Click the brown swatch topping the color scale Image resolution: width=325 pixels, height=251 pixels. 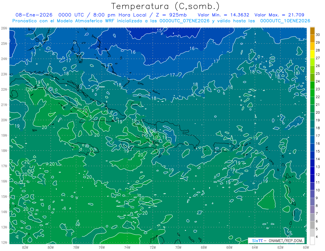click(x=312, y=31)
